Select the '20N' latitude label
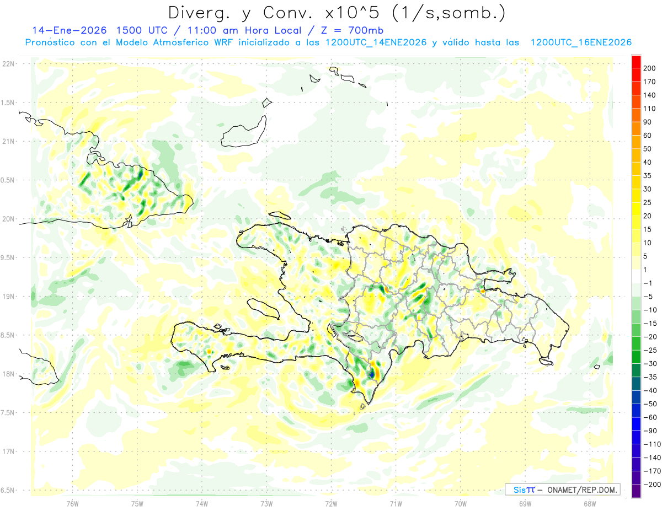662x511 pixels. [x=8, y=219]
